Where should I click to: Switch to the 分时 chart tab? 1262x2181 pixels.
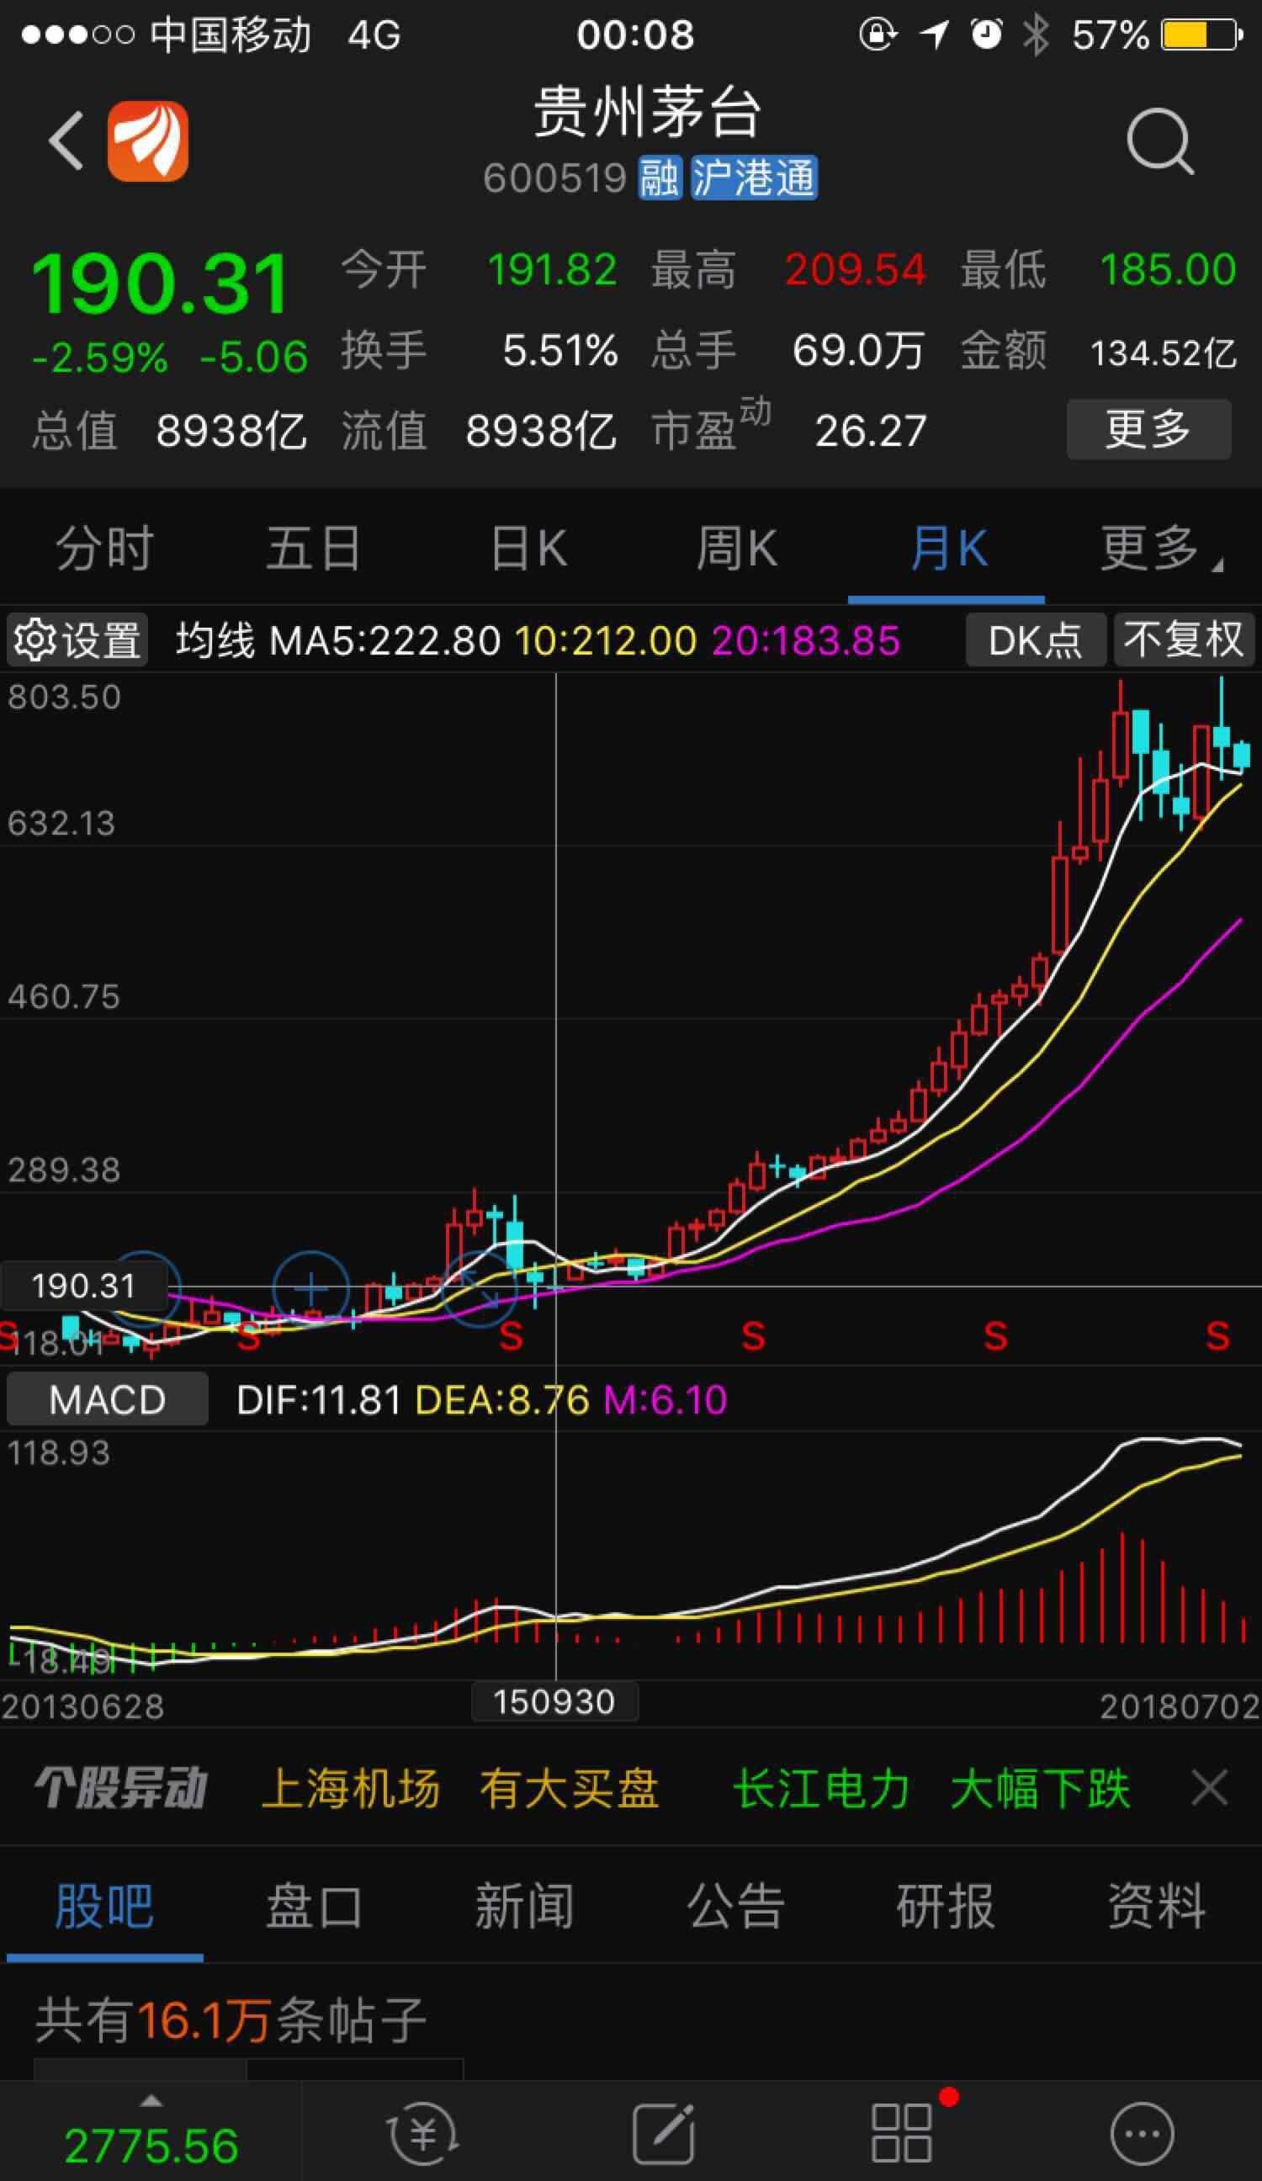coord(104,549)
